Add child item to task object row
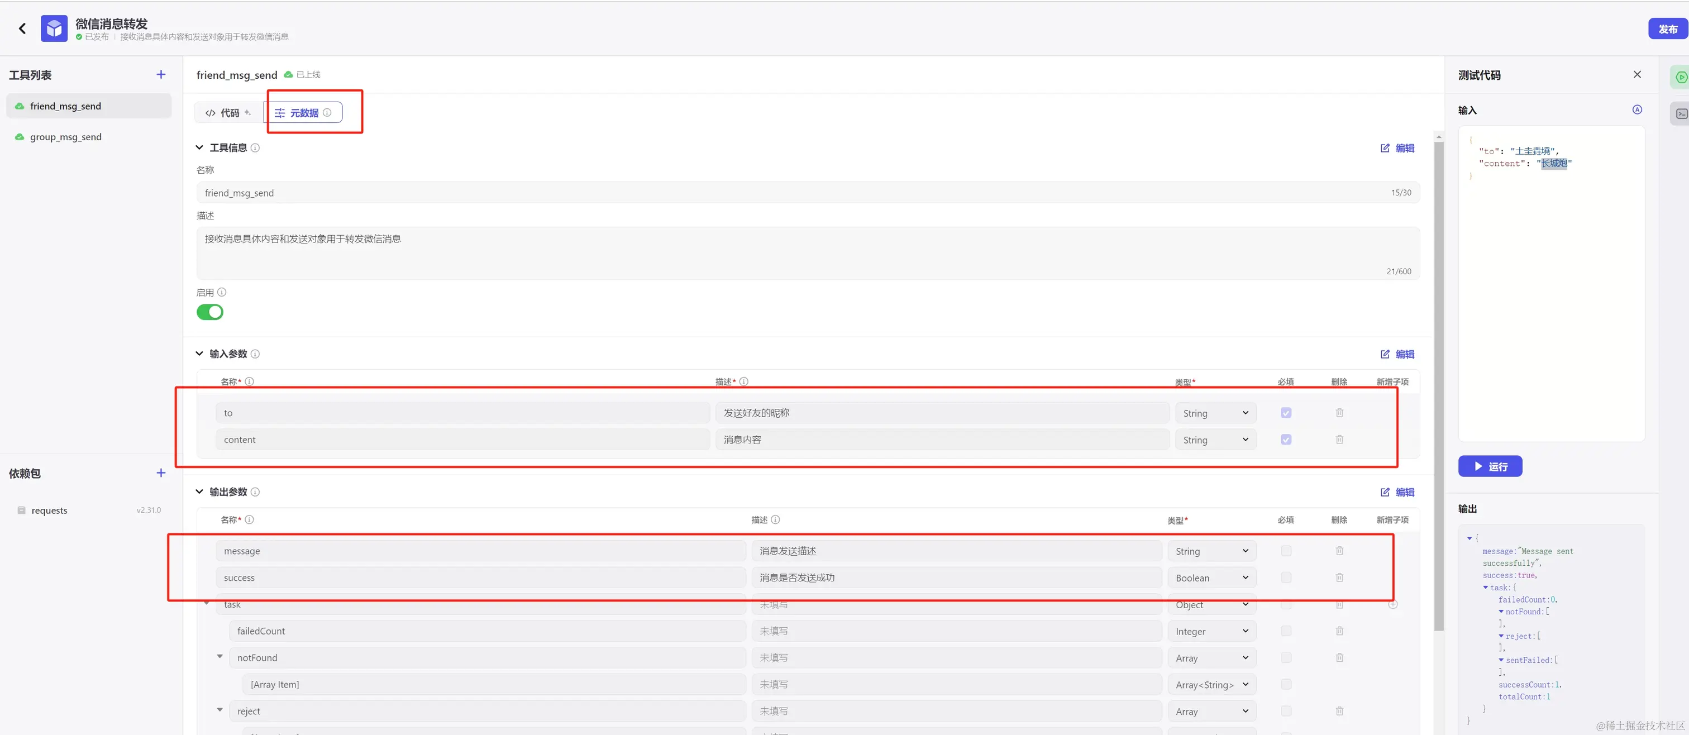The height and width of the screenshot is (735, 1689). point(1392,604)
